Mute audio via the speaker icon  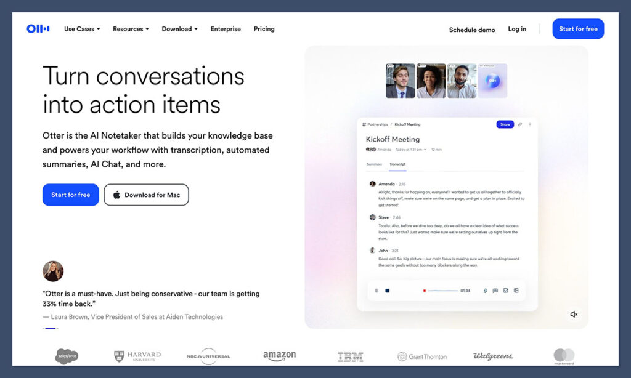click(573, 314)
